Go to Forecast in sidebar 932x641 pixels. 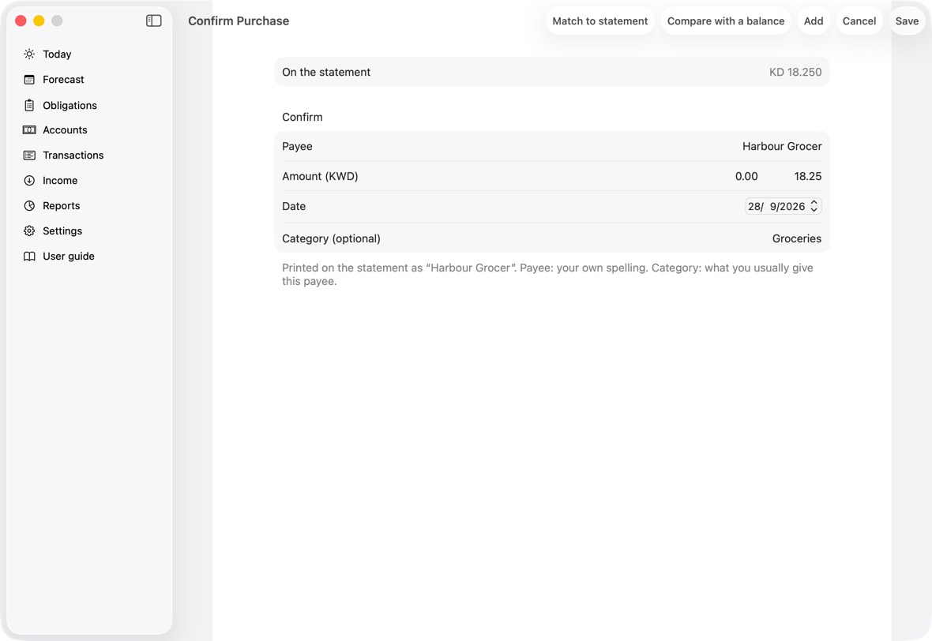click(x=64, y=80)
